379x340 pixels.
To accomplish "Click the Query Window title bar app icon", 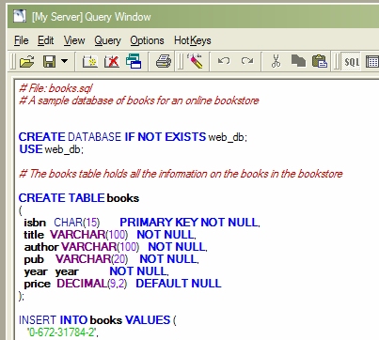I will pos(20,16).
